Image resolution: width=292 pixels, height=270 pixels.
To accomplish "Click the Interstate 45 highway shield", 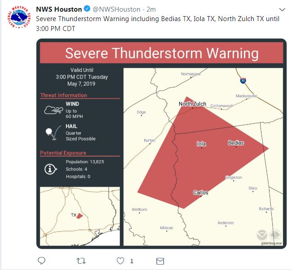I will pyautogui.click(x=243, y=80).
